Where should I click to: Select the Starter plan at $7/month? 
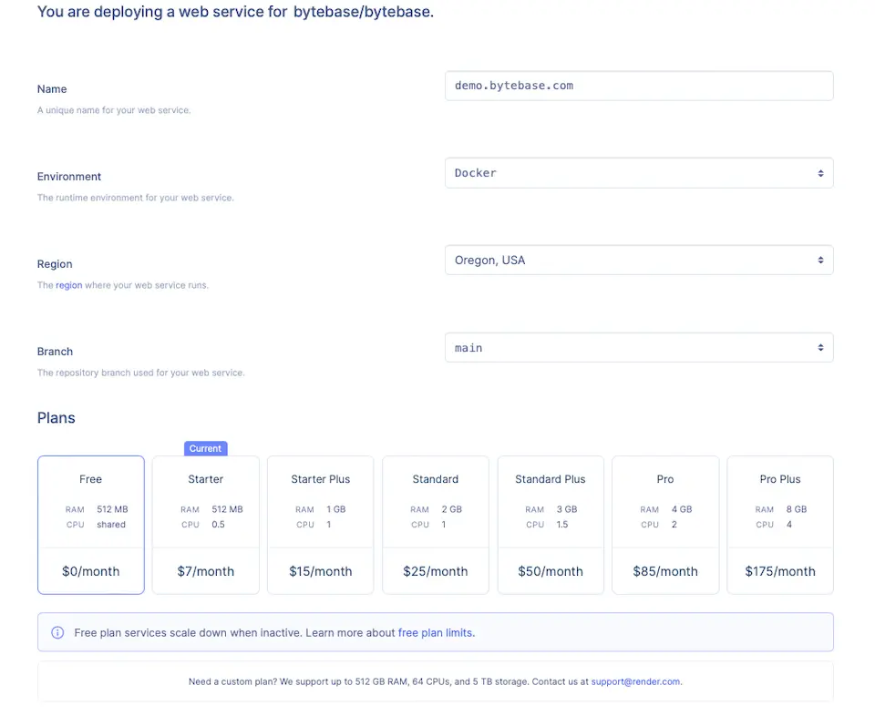click(205, 524)
